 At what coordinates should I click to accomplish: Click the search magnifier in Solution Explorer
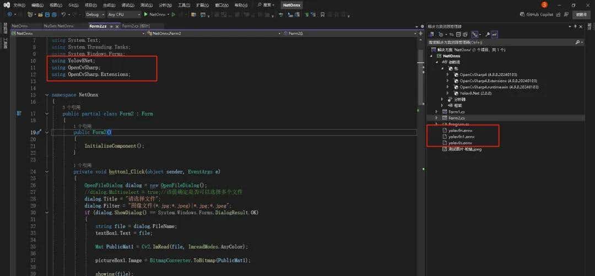(x=577, y=42)
